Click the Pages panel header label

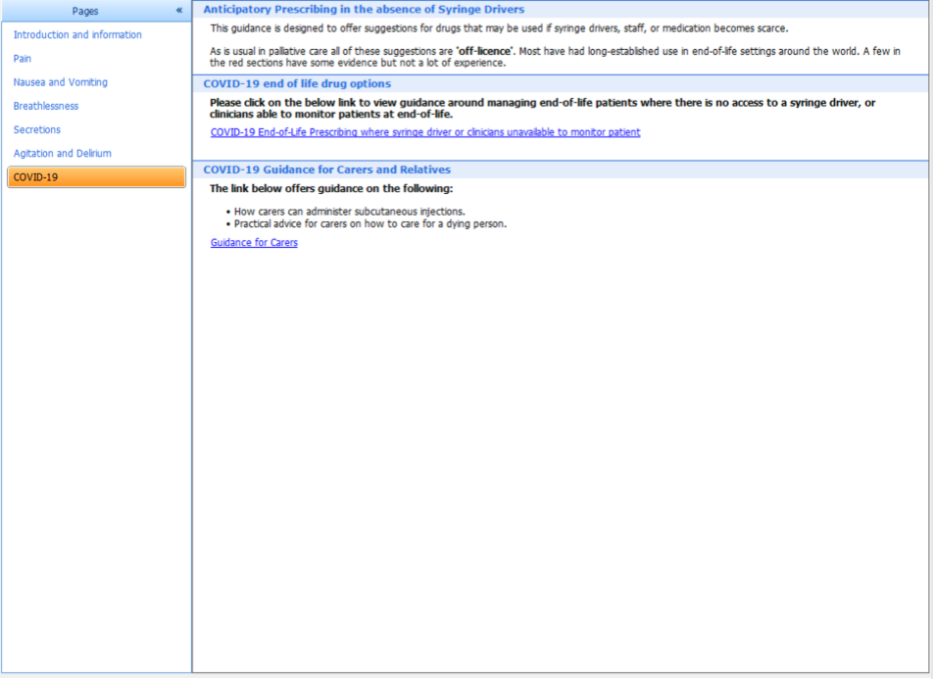(85, 11)
